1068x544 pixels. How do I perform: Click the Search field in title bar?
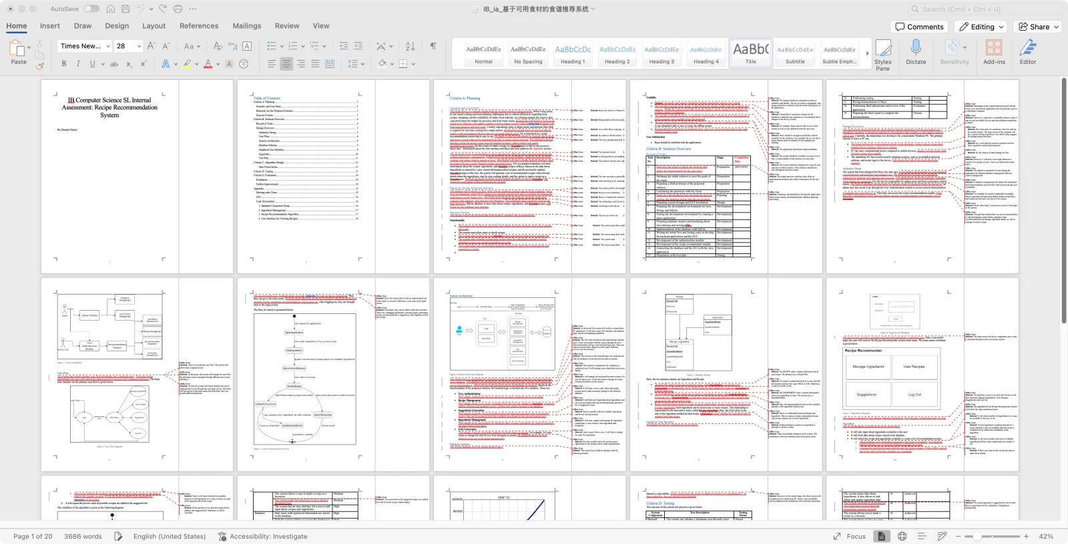[x=985, y=9]
